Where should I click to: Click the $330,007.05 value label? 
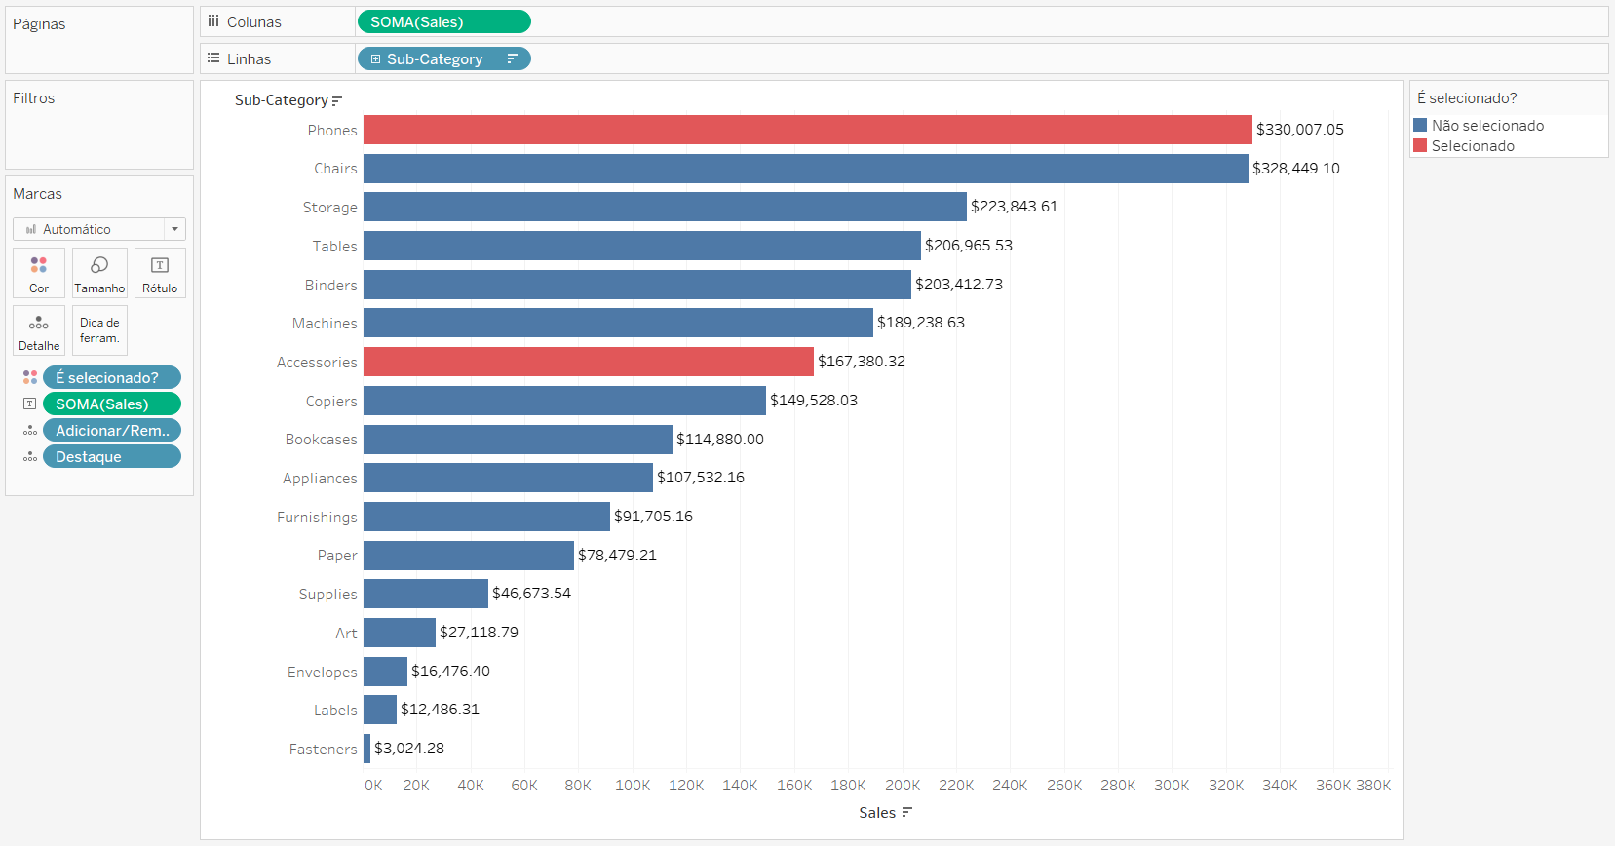(x=1300, y=129)
